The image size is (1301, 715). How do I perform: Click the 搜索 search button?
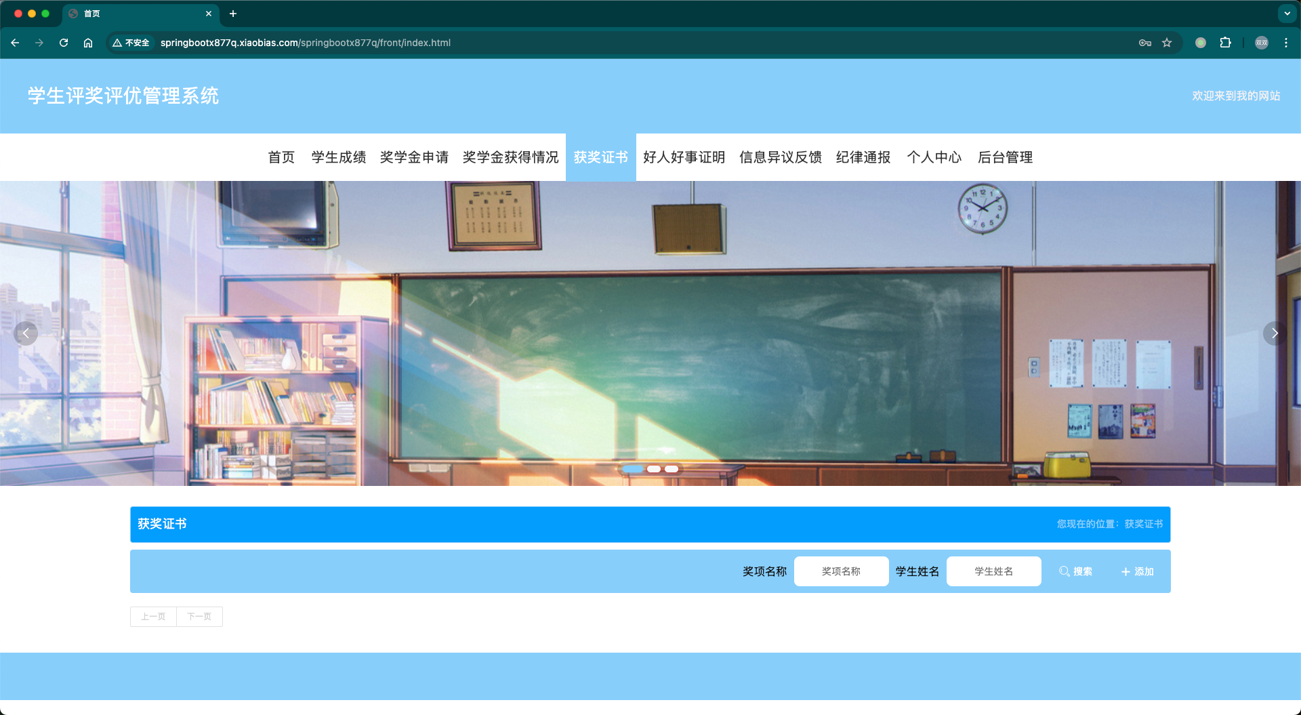[x=1076, y=571]
